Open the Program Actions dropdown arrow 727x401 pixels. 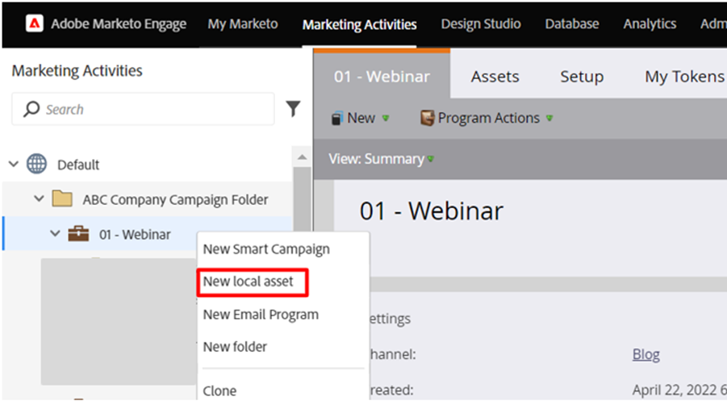click(x=549, y=119)
